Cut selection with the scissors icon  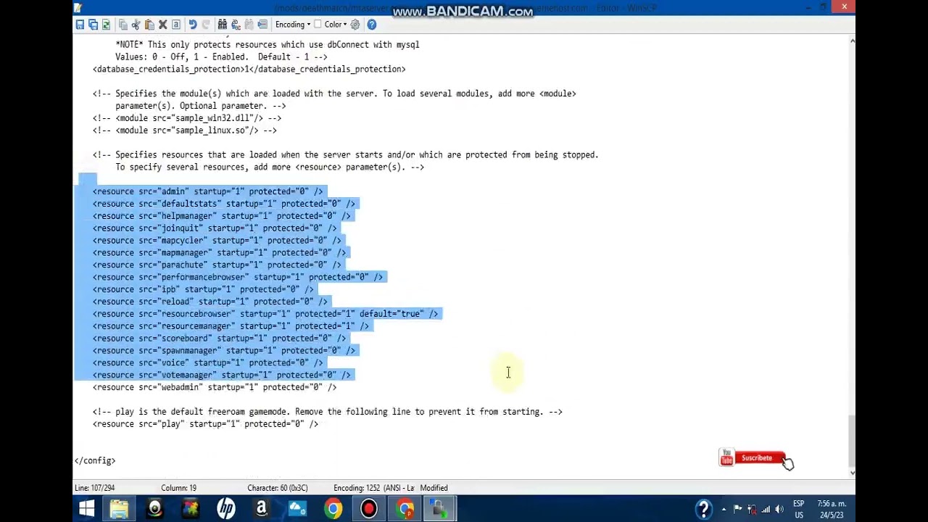[136, 25]
